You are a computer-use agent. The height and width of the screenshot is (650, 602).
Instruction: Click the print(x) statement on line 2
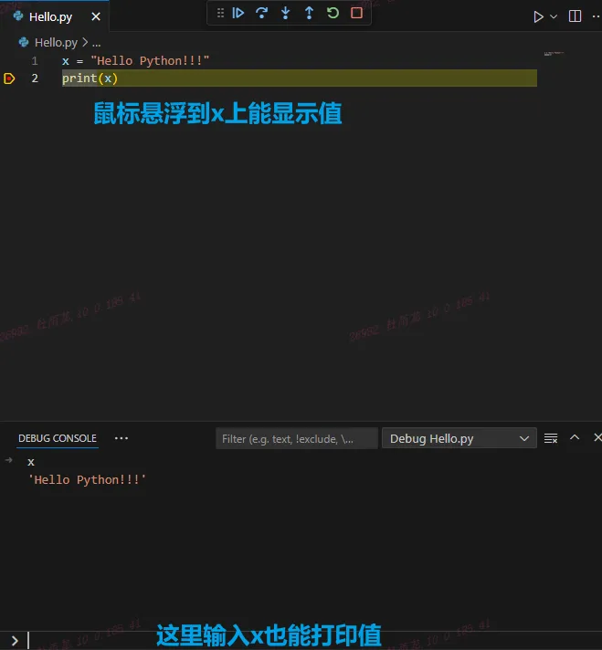click(90, 79)
